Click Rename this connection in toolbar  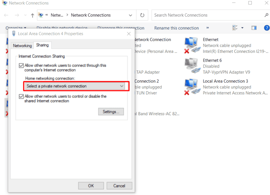click(176, 28)
